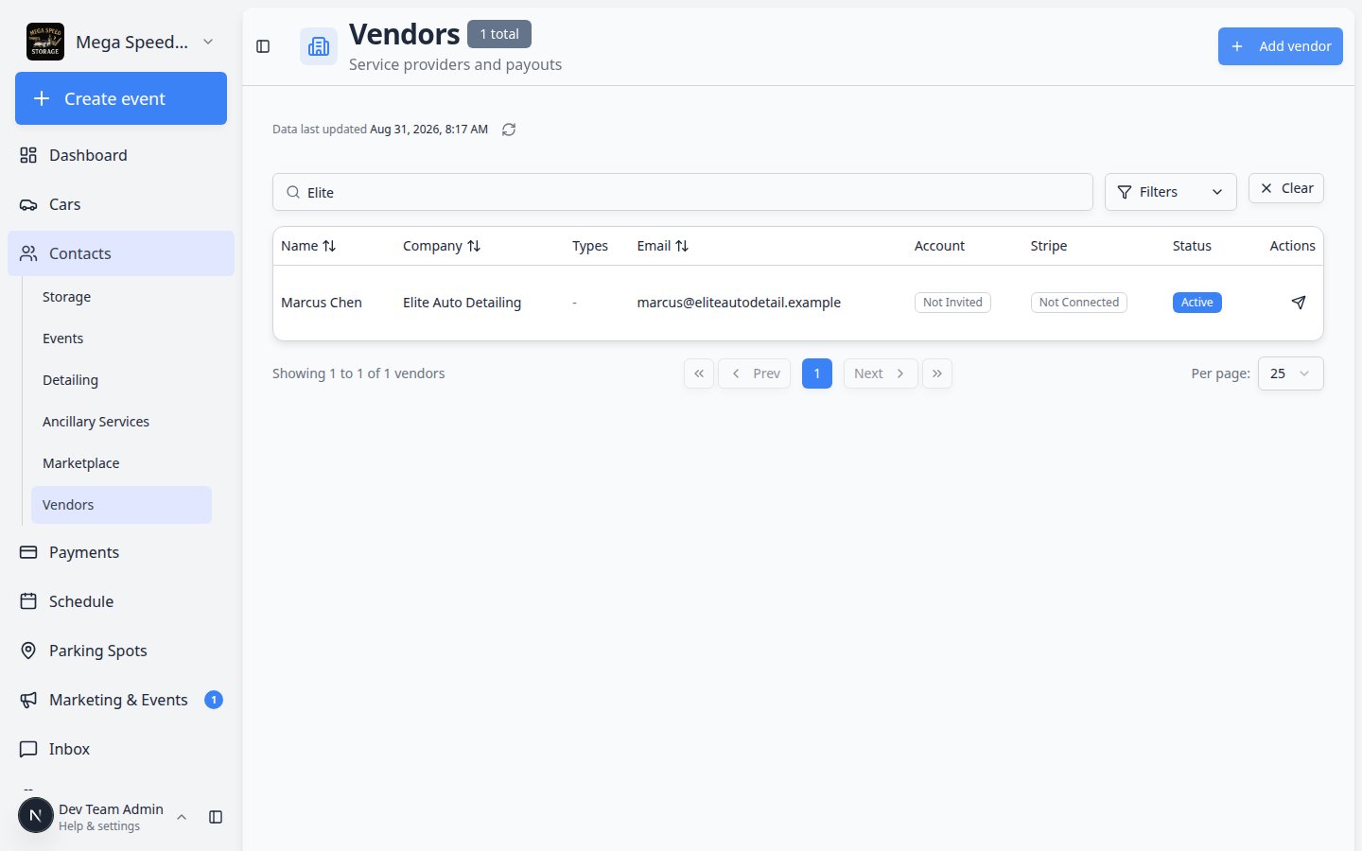Go to Cars section
The height and width of the screenshot is (851, 1362).
121,204
